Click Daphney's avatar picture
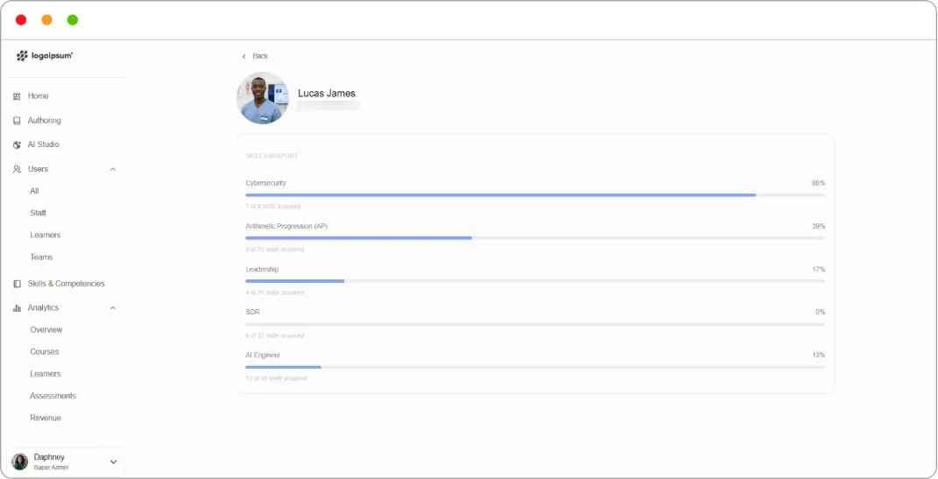 point(20,461)
